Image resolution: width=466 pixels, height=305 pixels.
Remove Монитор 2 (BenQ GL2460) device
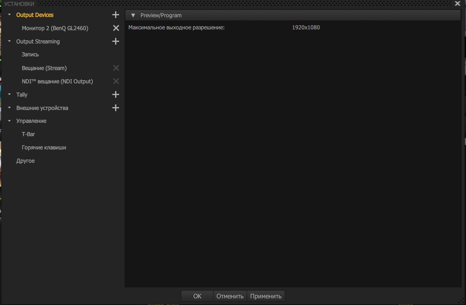116,28
